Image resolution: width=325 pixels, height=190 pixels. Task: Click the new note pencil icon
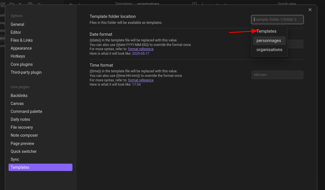tap(3, 4)
